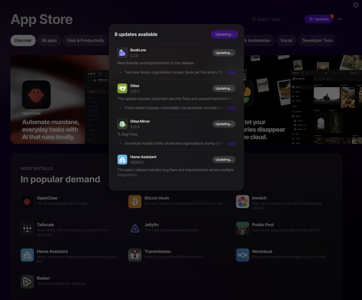Switch to the All apps tab

pos(49,40)
